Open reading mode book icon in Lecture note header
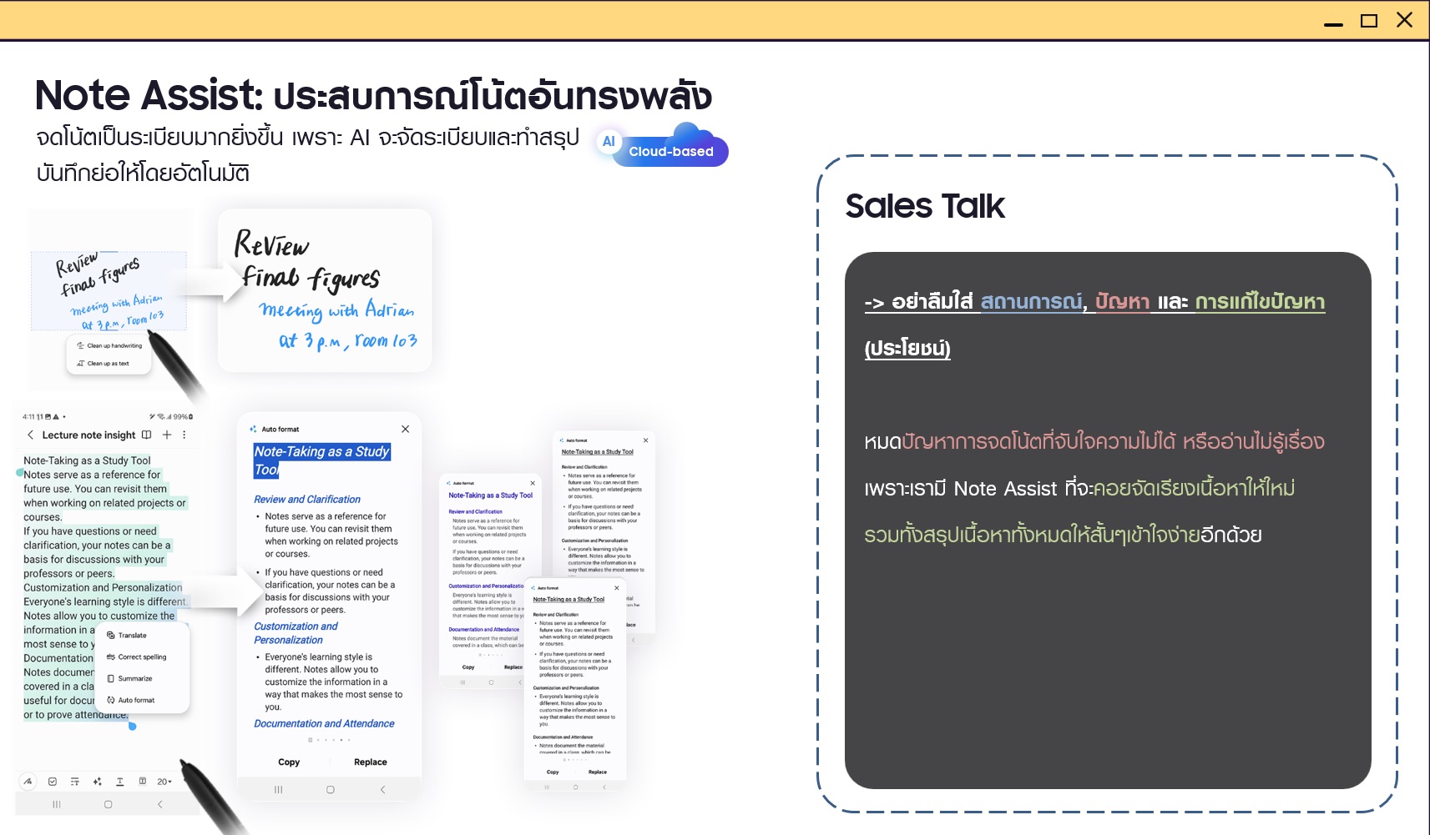The image size is (1430, 835). [x=147, y=435]
